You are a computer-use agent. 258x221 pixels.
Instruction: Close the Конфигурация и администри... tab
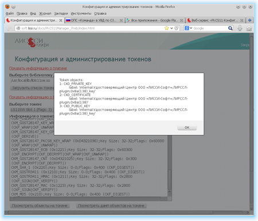pyautogui.click(x=61, y=20)
